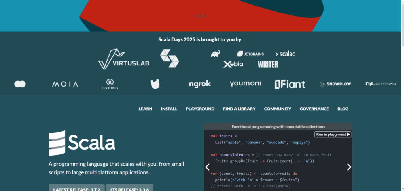Open the COMMUNITY menu item

pyautogui.click(x=277, y=109)
